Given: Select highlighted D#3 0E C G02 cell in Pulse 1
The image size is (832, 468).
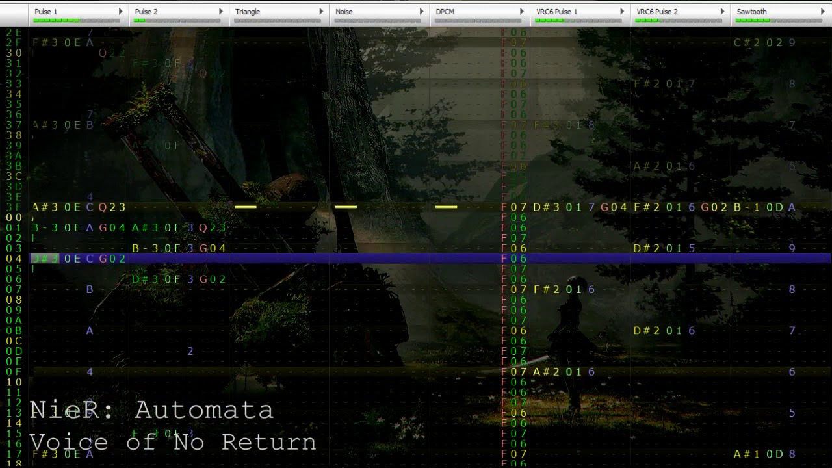Looking at the screenshot, I should [x=79, y=259].
